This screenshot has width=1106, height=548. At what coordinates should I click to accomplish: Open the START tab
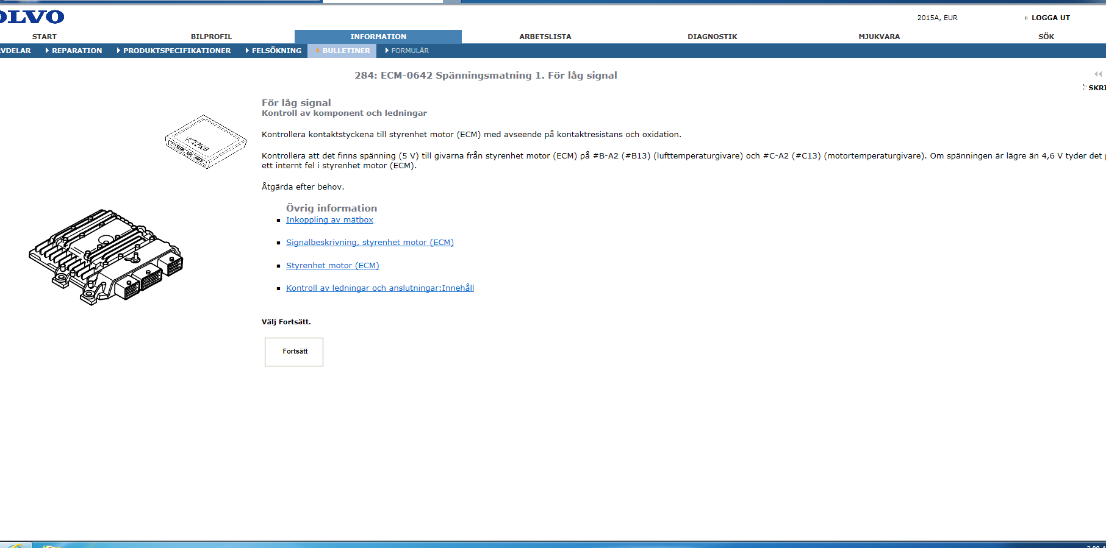click(x=44, y=37)
